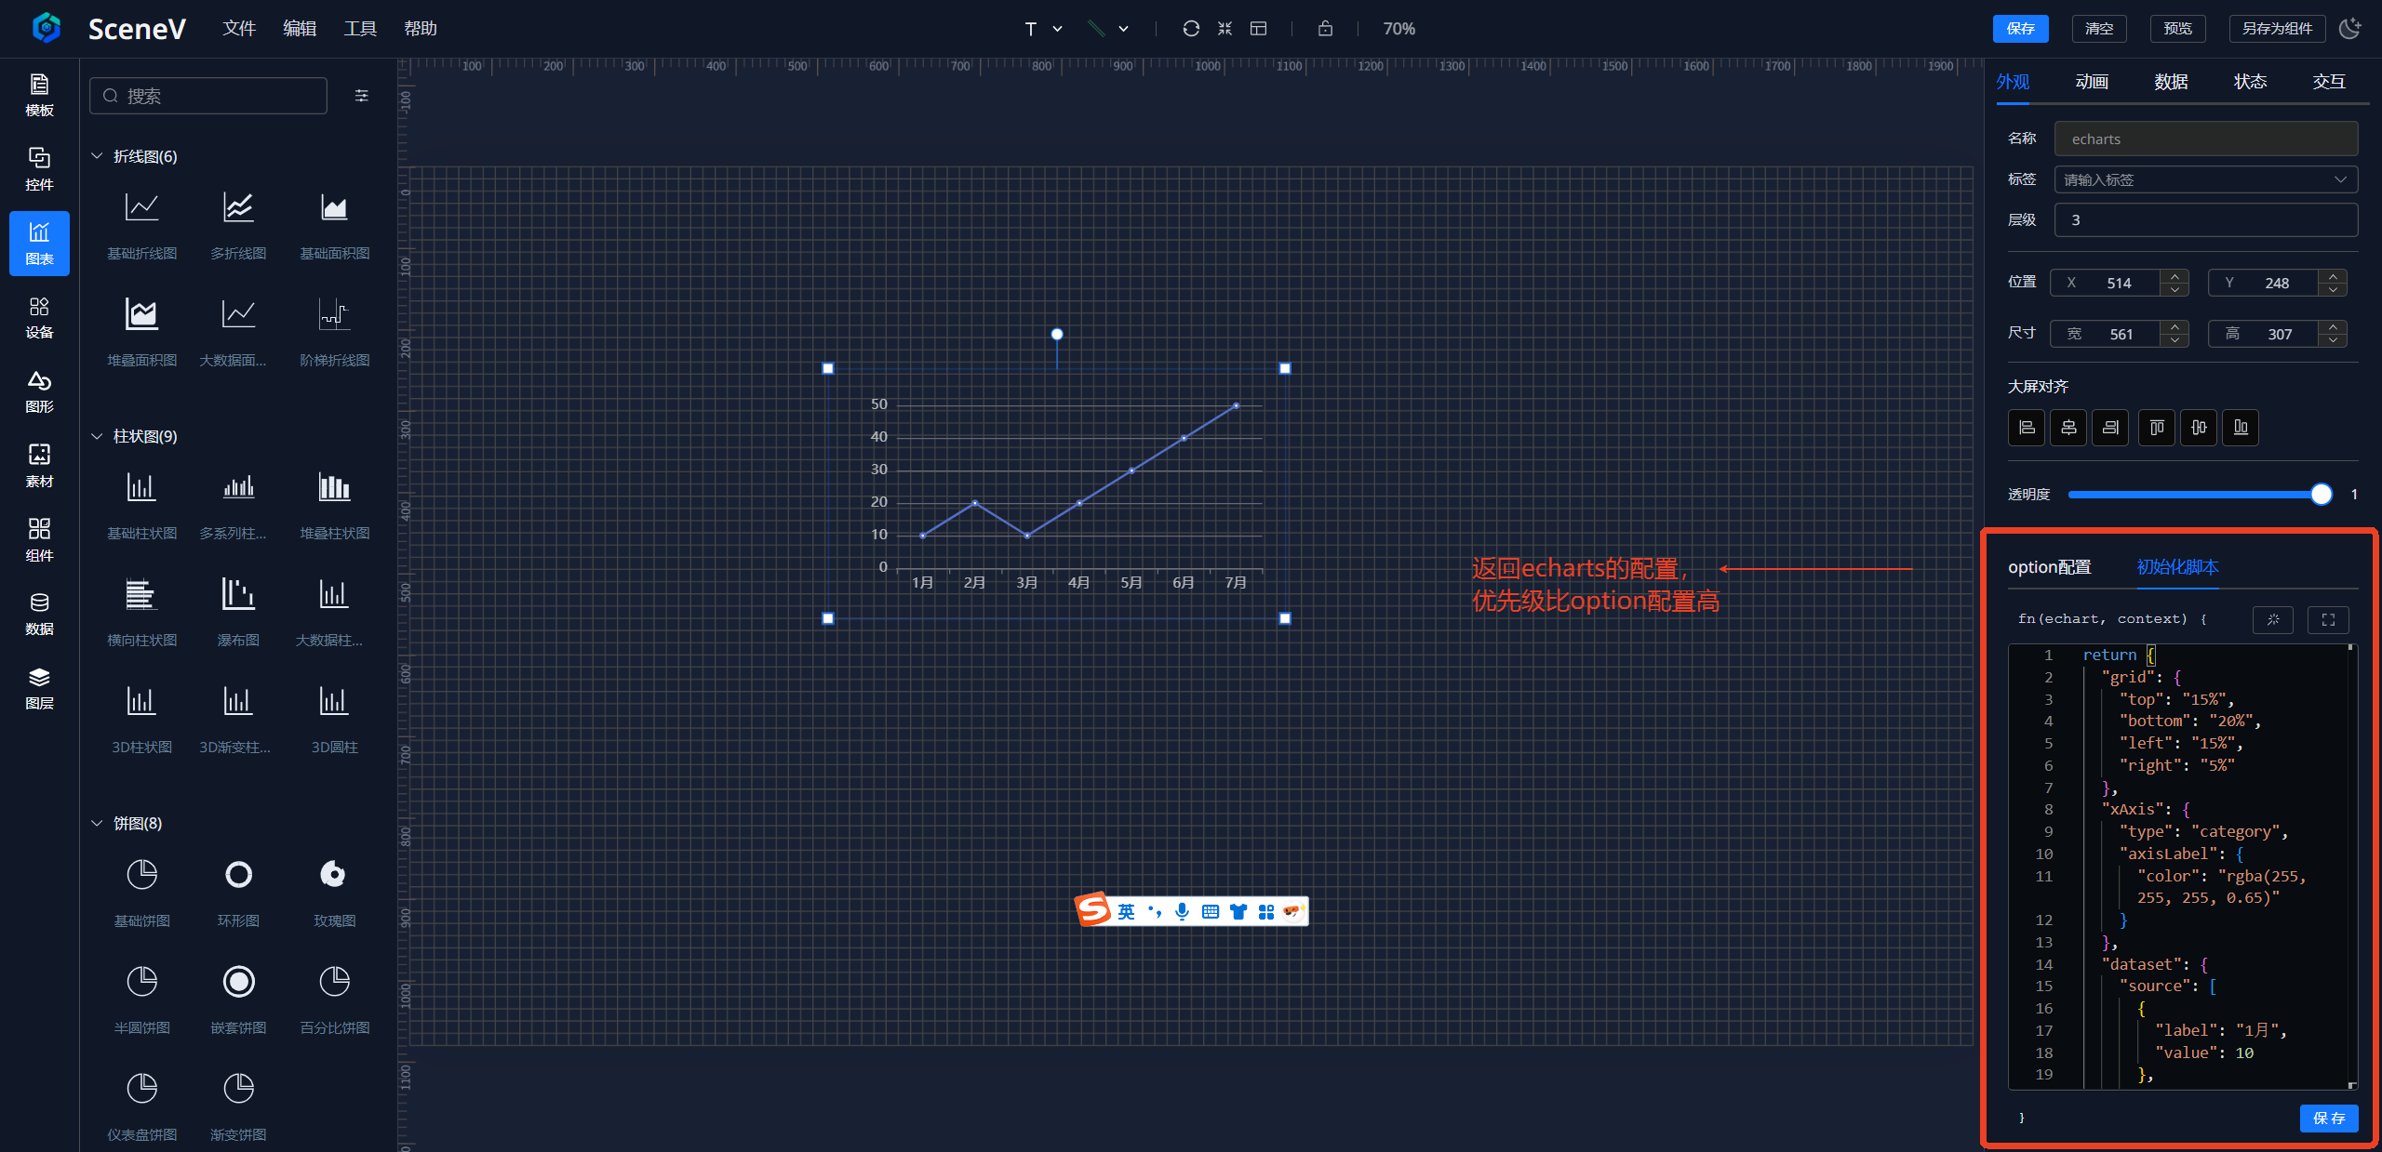The image size is (2382, 1152).
Task: Collapse the 柱状图(9) category
Action: [x=97, y=436]
